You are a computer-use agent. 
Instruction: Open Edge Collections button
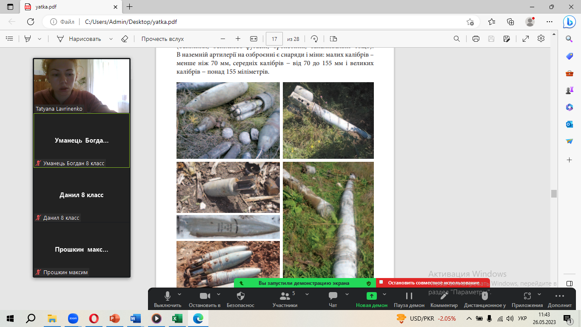511,22
